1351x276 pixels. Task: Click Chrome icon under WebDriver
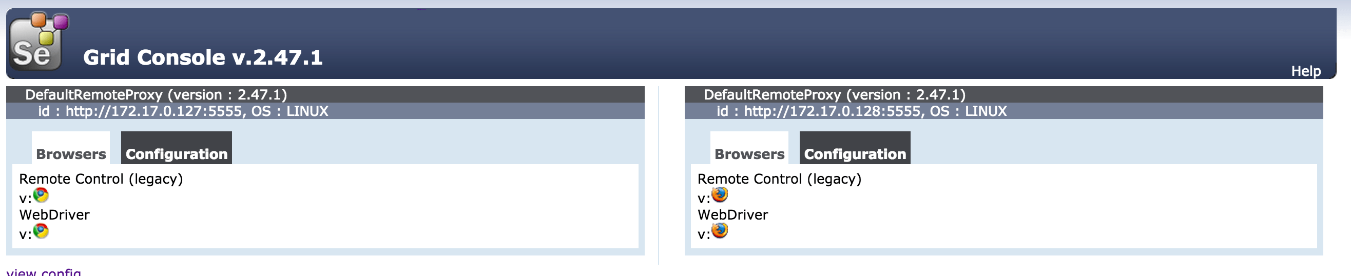coord(41,231)
